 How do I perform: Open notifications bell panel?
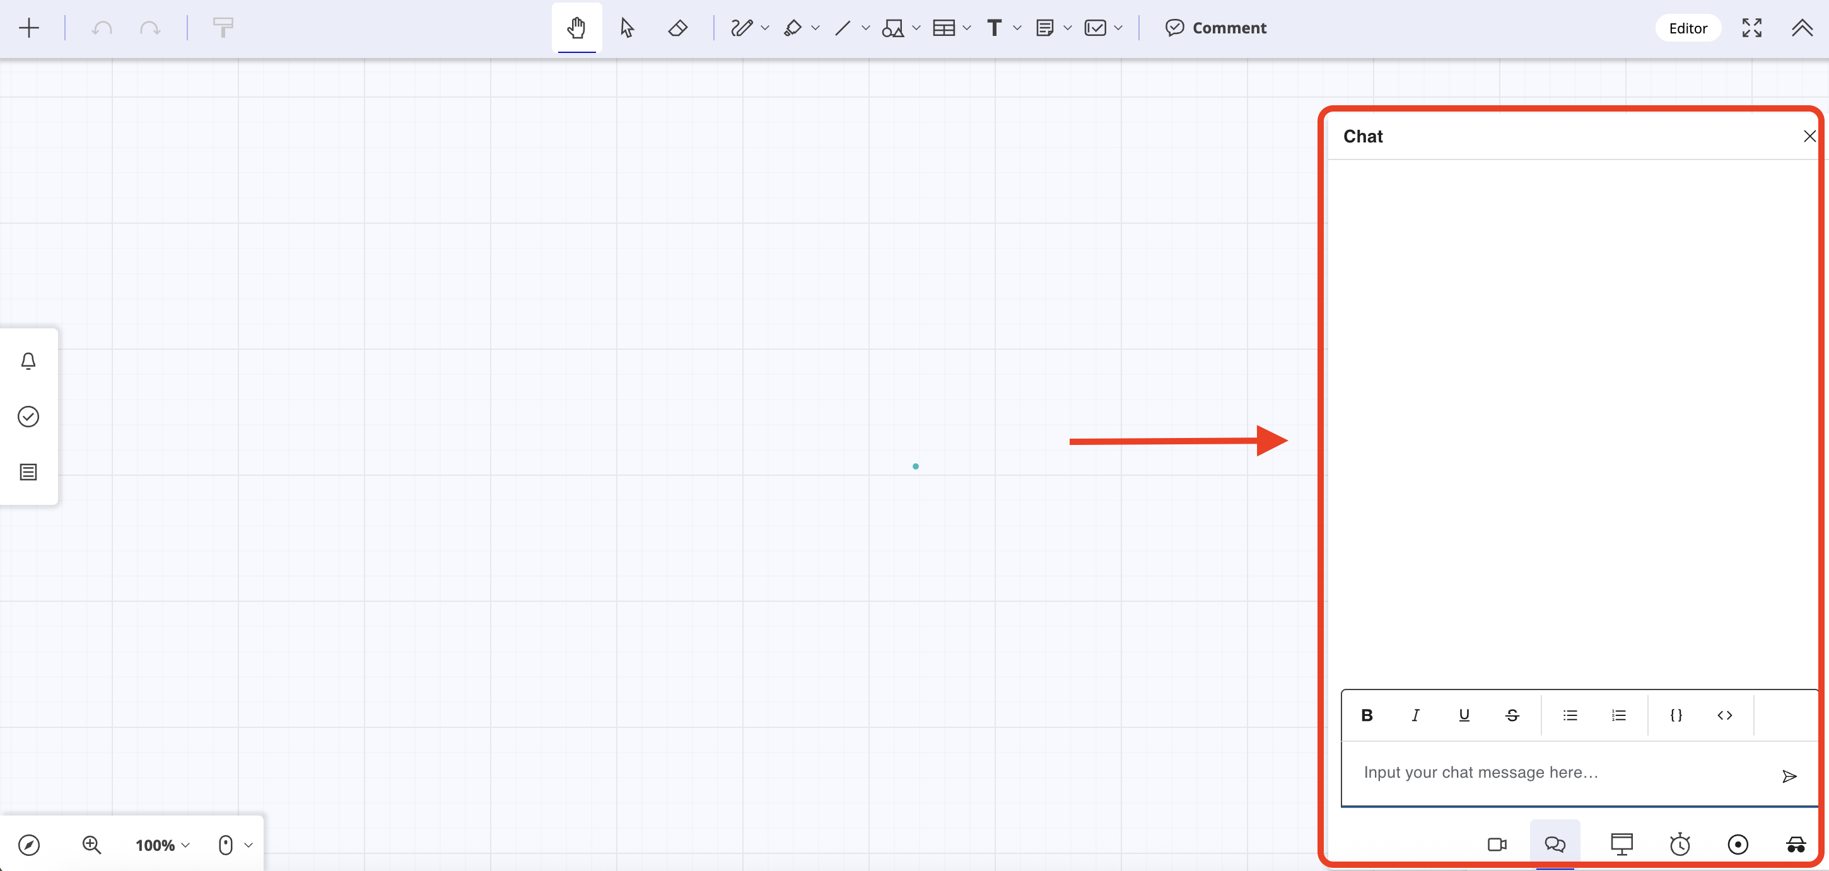[28, 361]
